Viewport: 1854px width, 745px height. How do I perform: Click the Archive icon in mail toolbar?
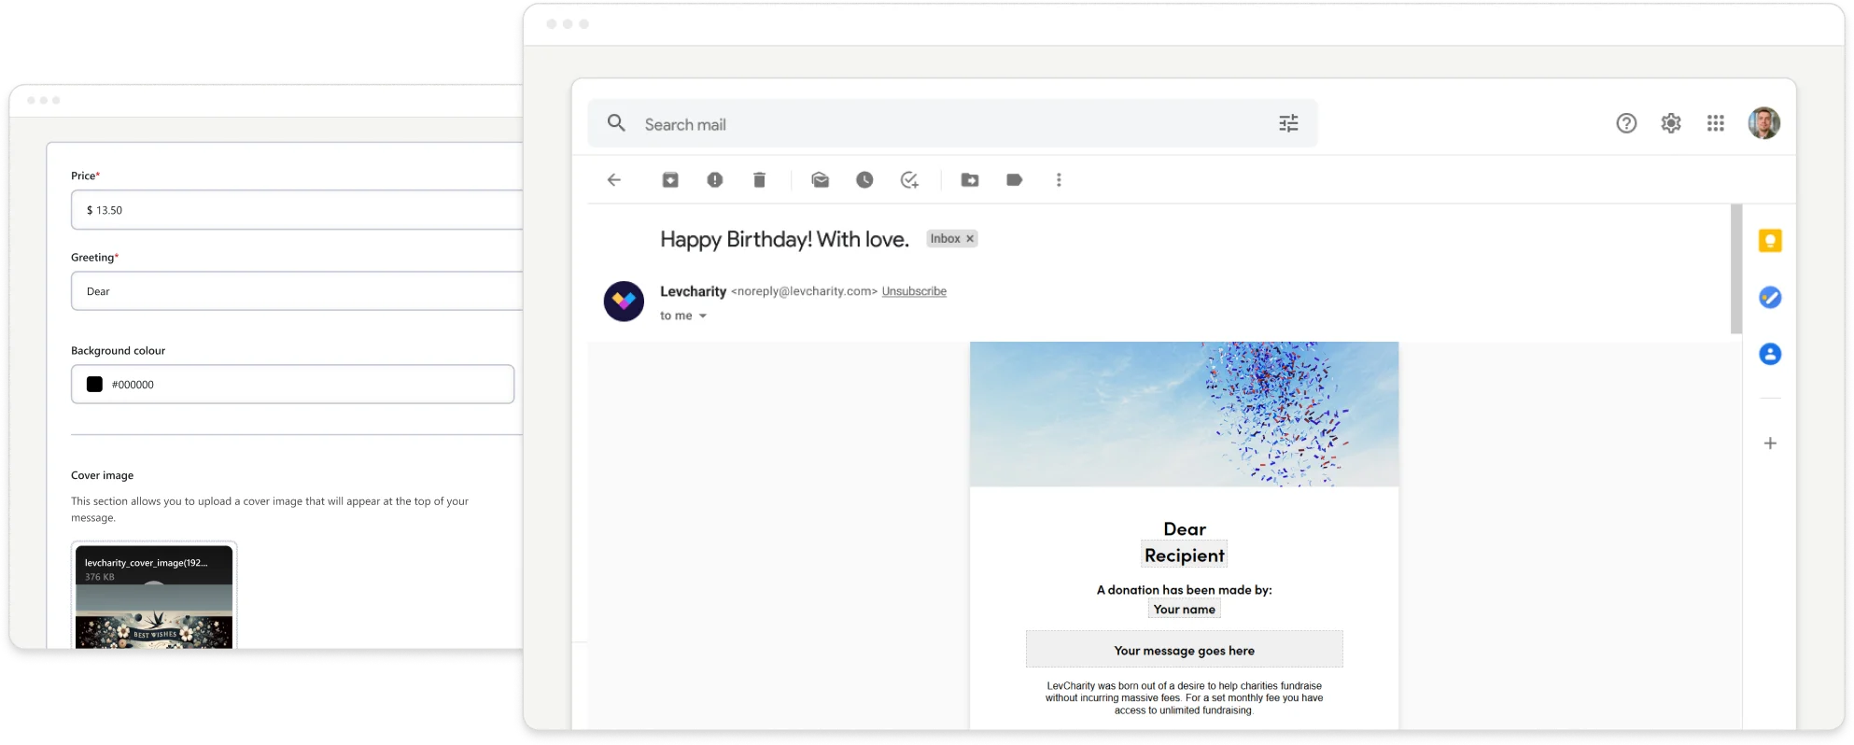pos(670,180)
